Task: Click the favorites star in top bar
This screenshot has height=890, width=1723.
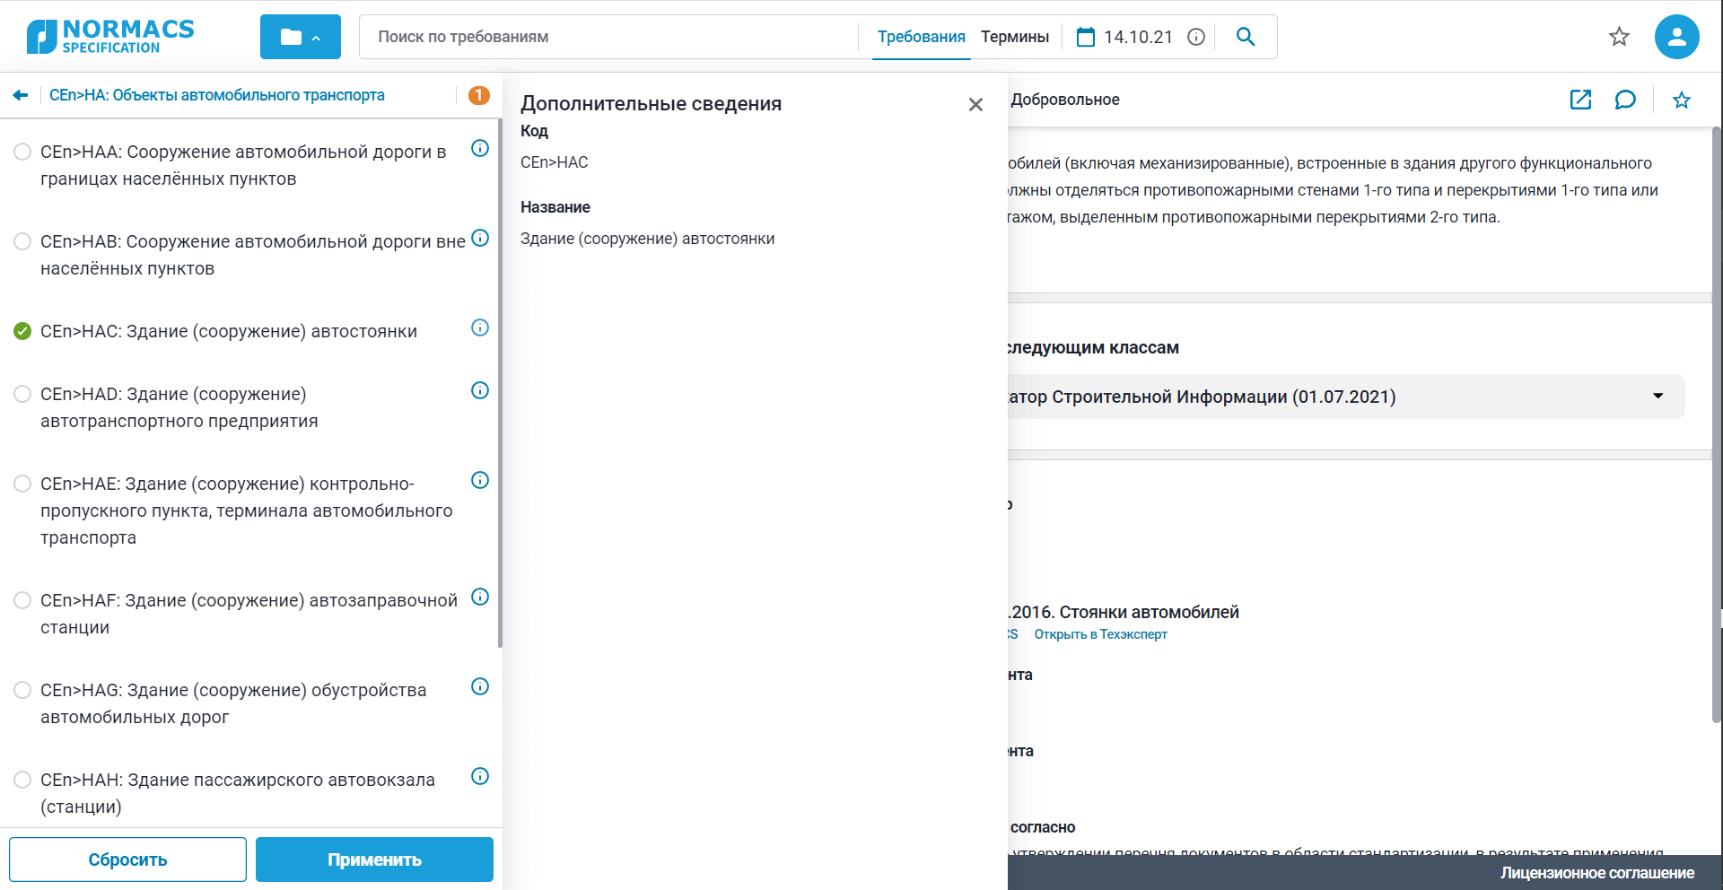Action: 1619,37
